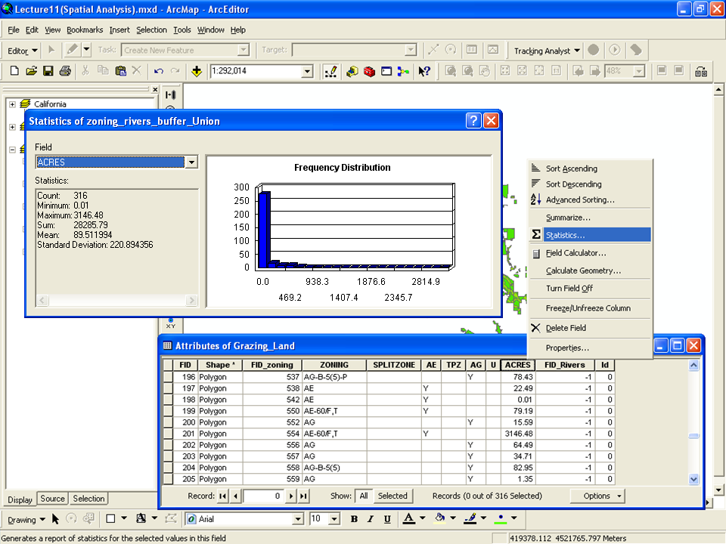This screenshot has height=544, width=726.
Task: Show only Selected records toggle
Action: 392,496
